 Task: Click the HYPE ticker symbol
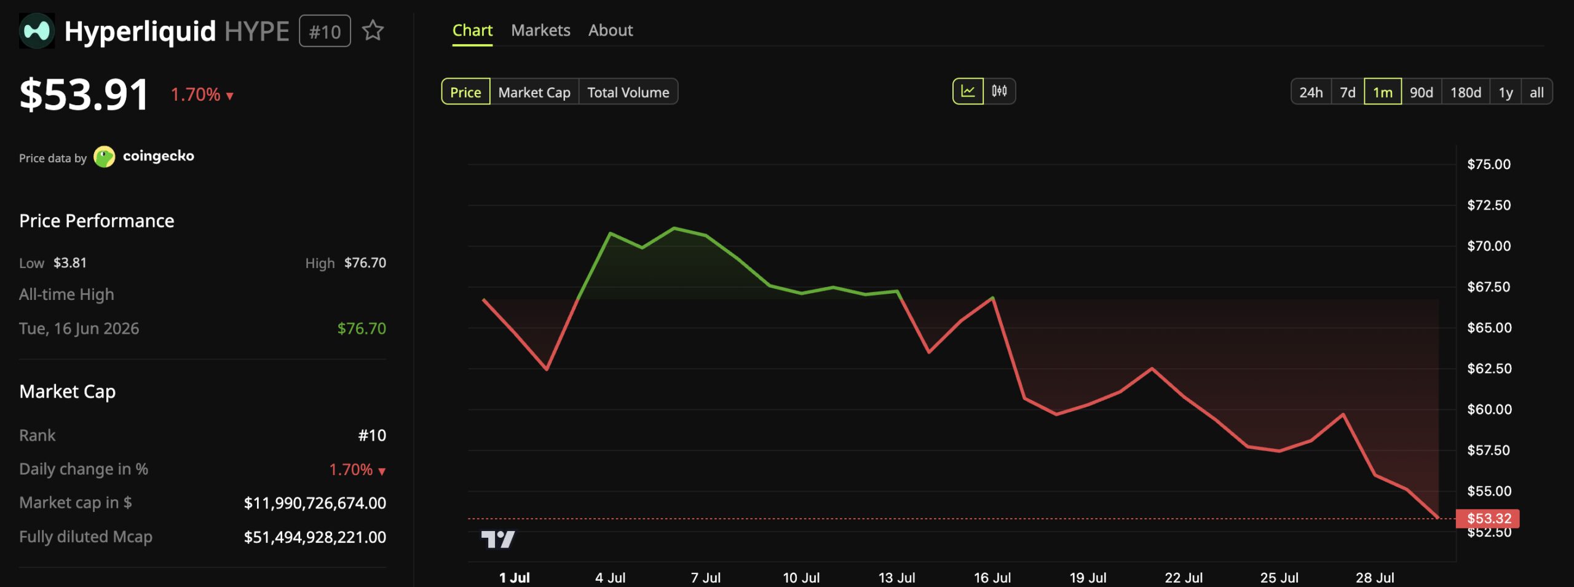pos(257,31)
